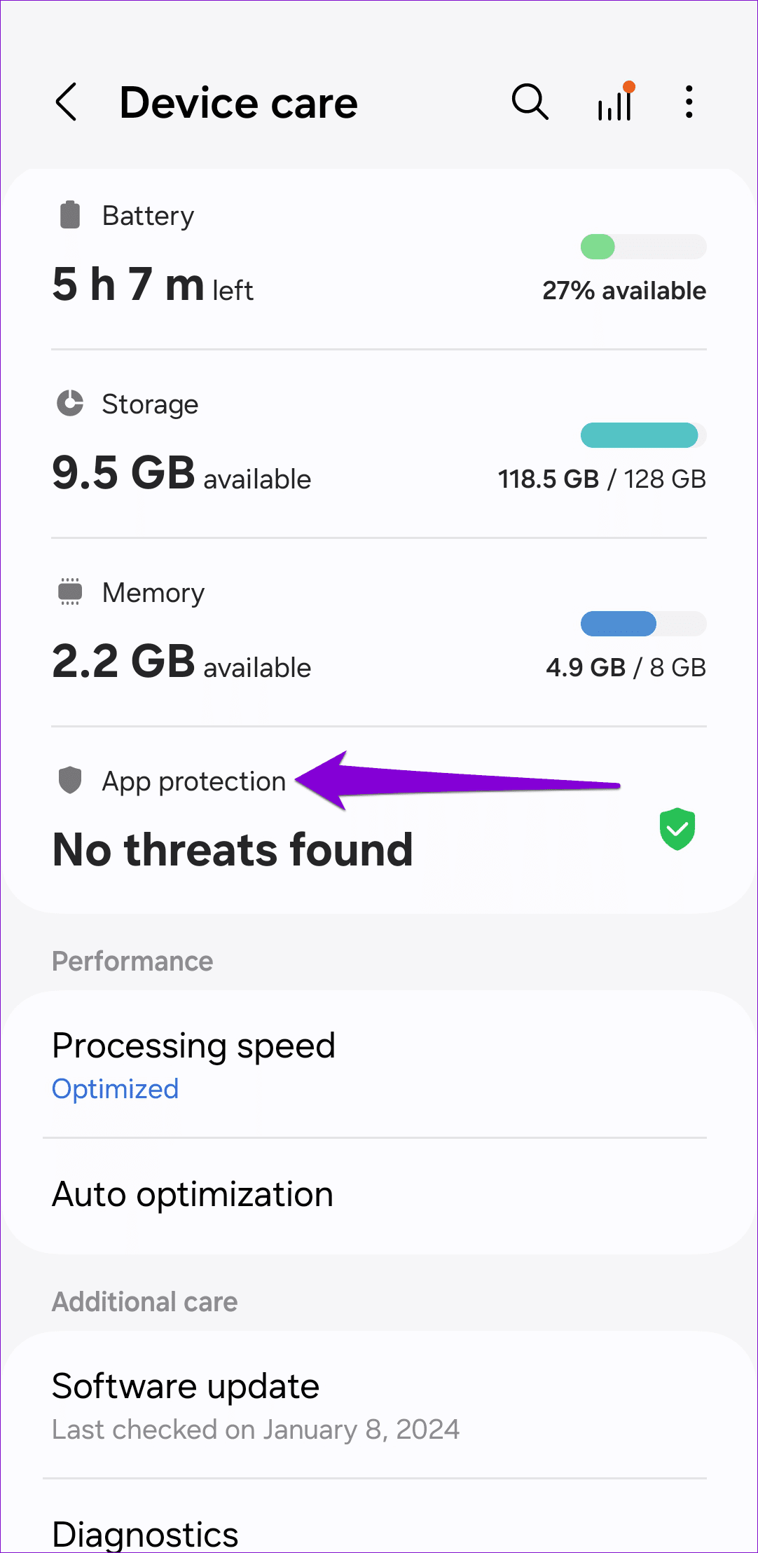This screenshot has height=1553, width=758.
Task: Tap the Battery icon
Action: coord(70,215)
